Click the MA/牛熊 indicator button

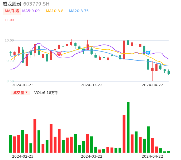click(x=12, y=11)
